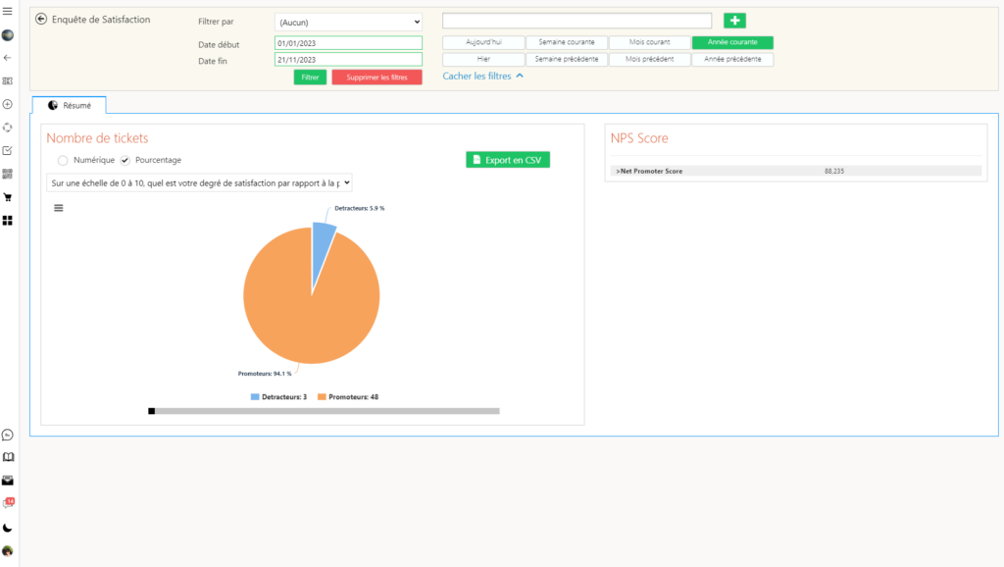Select the Pourcentage radio option
Image resolution: width=1004 pixels, height=567 pixels.
pos(125,160)
